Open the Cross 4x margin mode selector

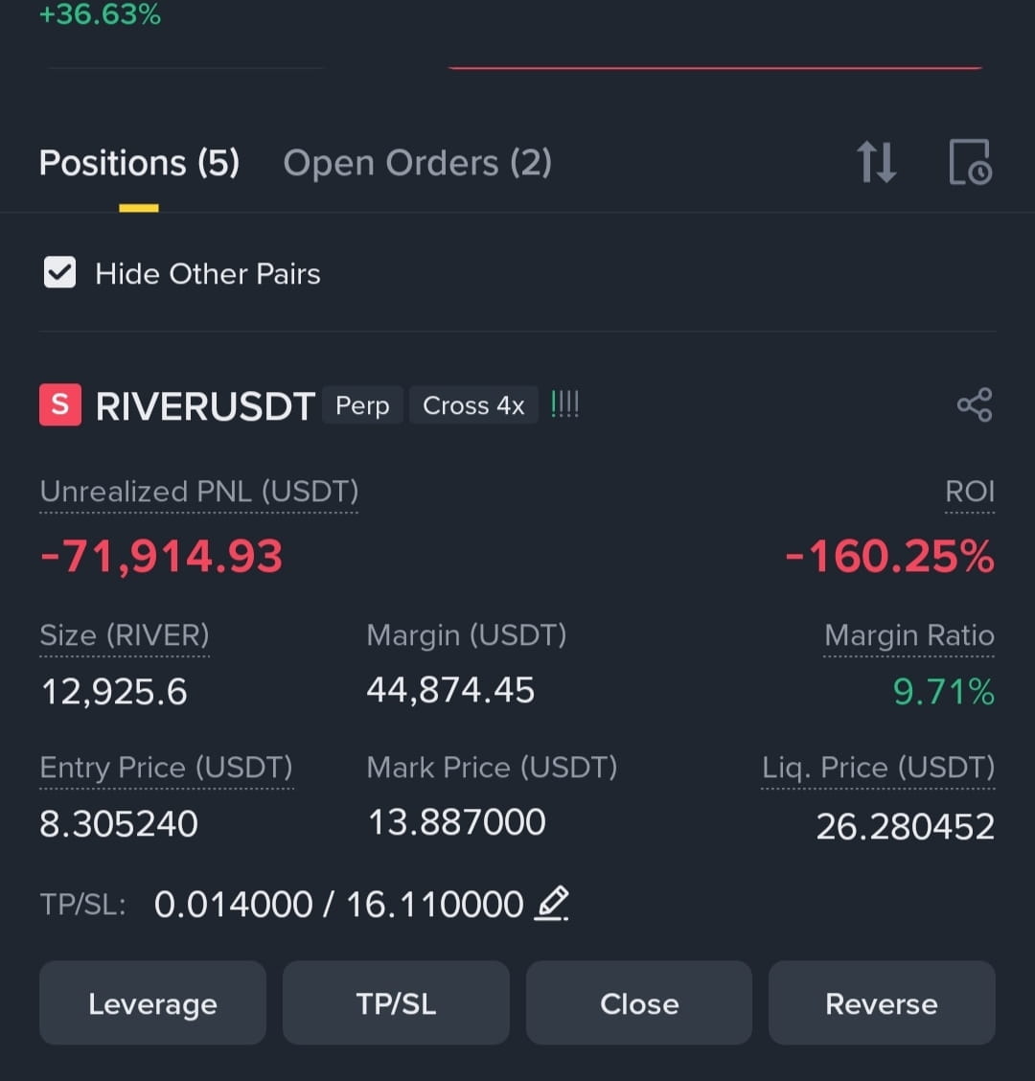[x=473, y=404]
